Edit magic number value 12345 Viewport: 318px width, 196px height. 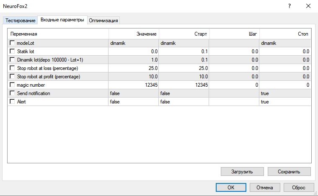click(134, 85)
